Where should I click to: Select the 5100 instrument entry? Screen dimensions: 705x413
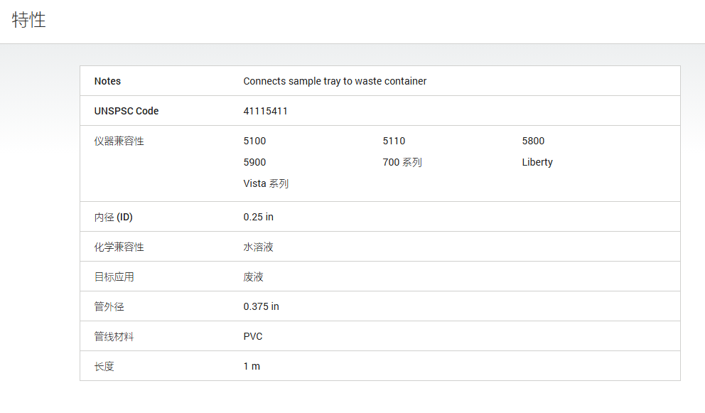click(254, 141)
